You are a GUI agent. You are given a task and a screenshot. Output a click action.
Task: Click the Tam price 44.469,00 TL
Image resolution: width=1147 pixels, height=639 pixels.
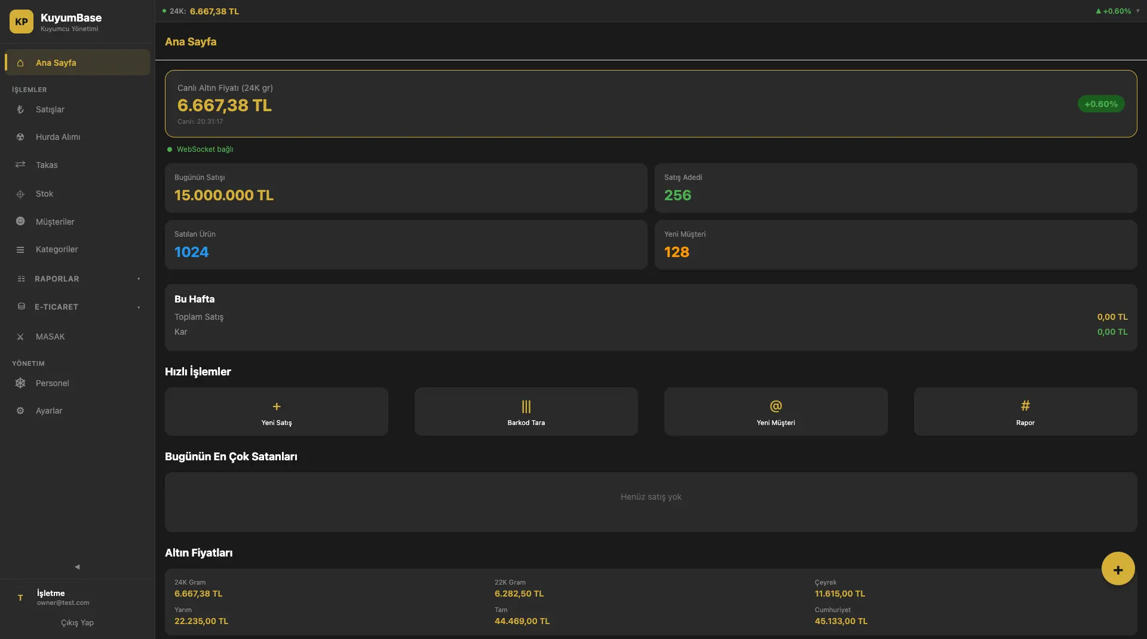[522, 621]
